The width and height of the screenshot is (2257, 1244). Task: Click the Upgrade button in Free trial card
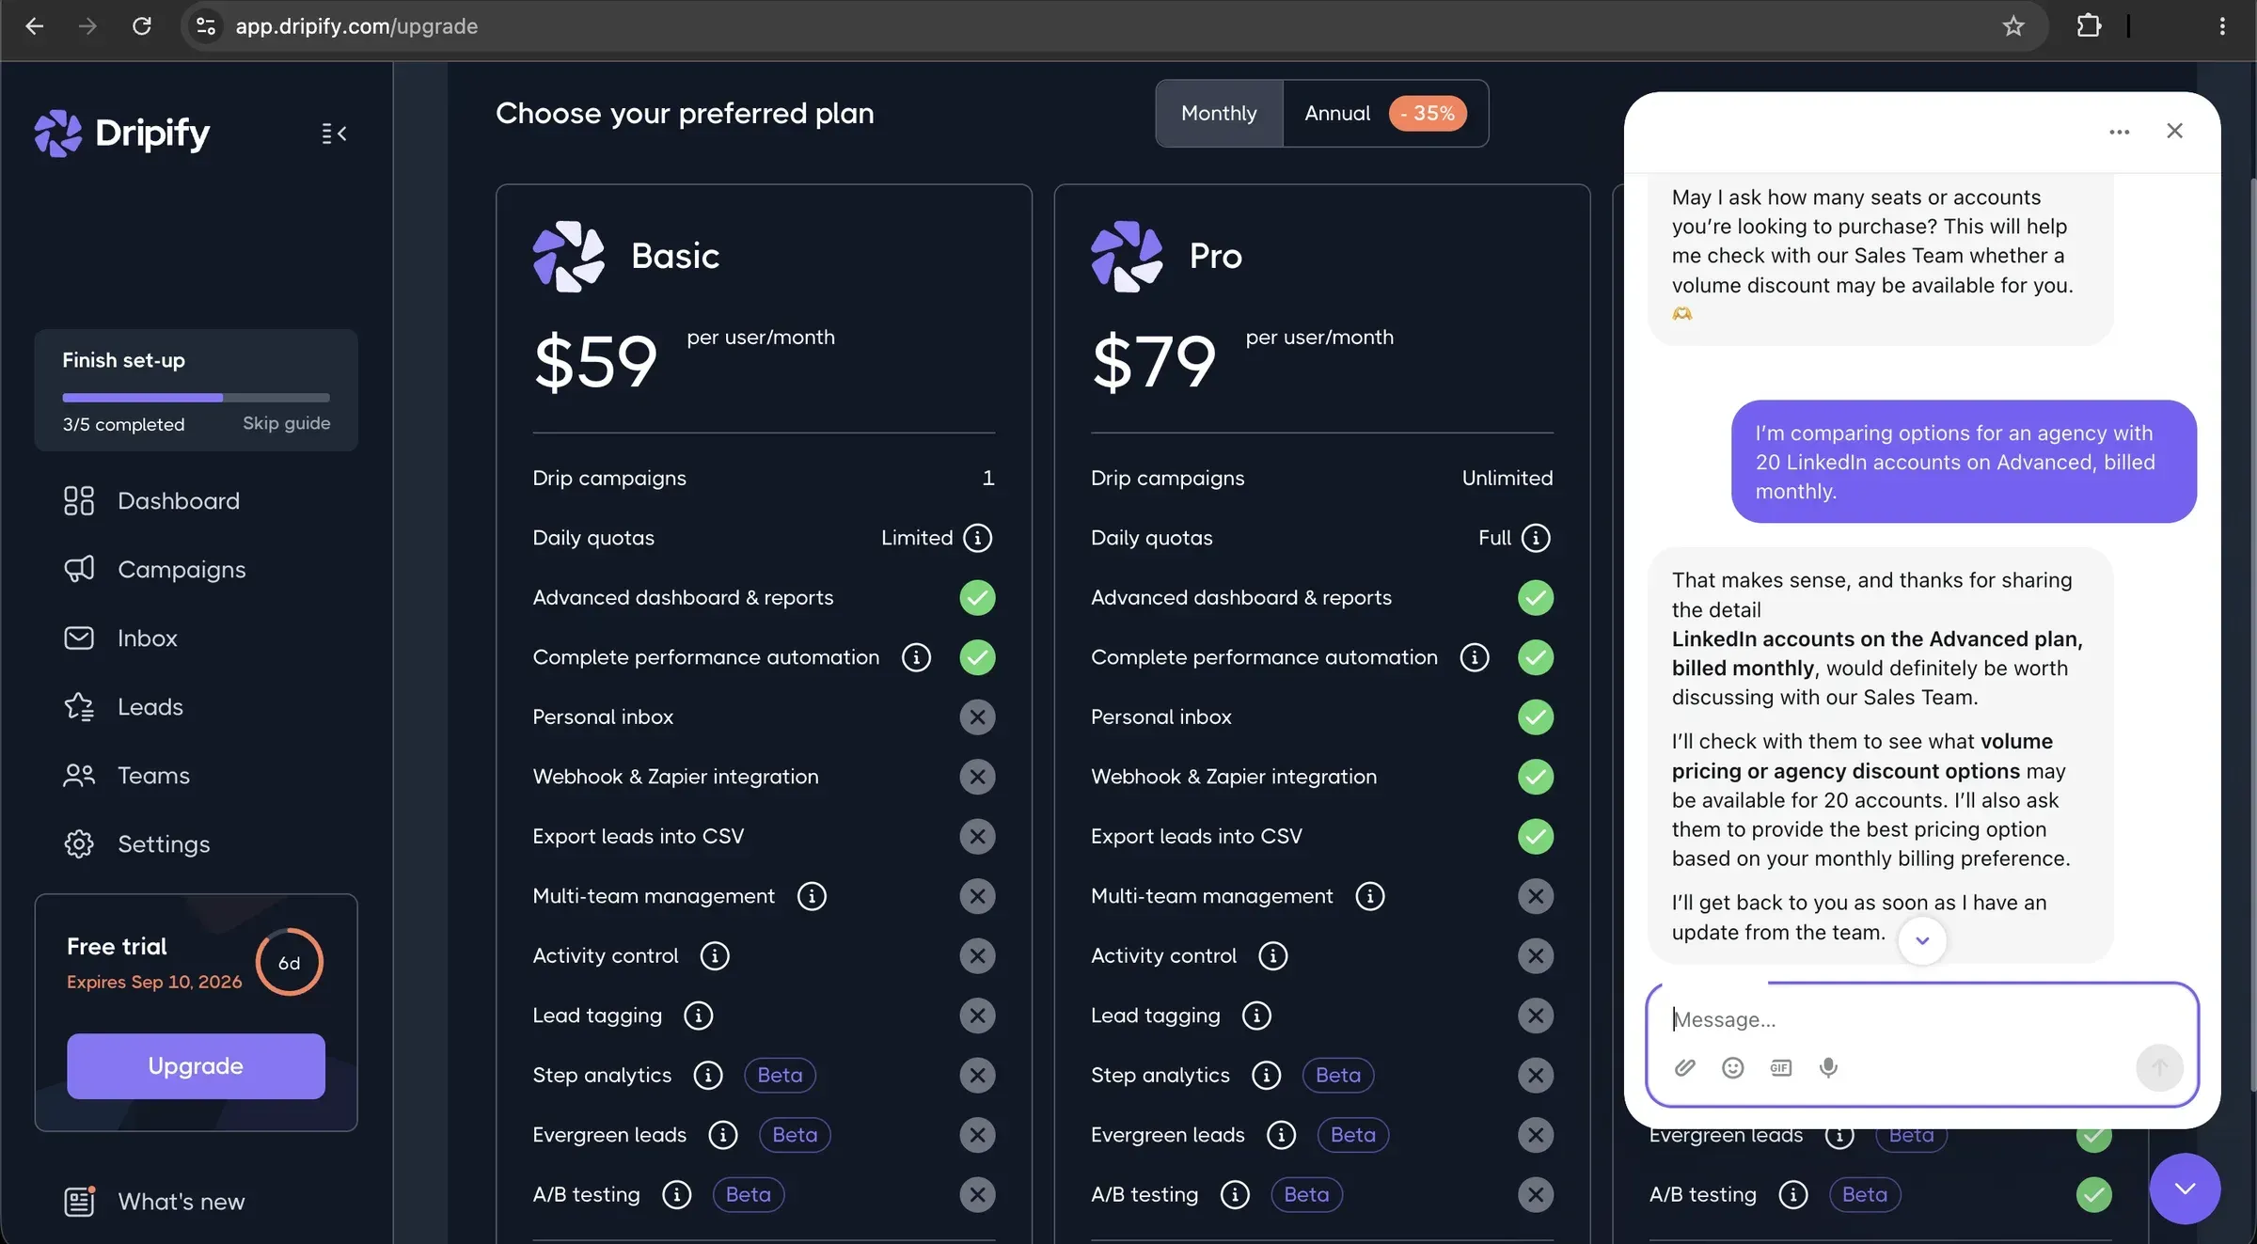(196, 1066)
